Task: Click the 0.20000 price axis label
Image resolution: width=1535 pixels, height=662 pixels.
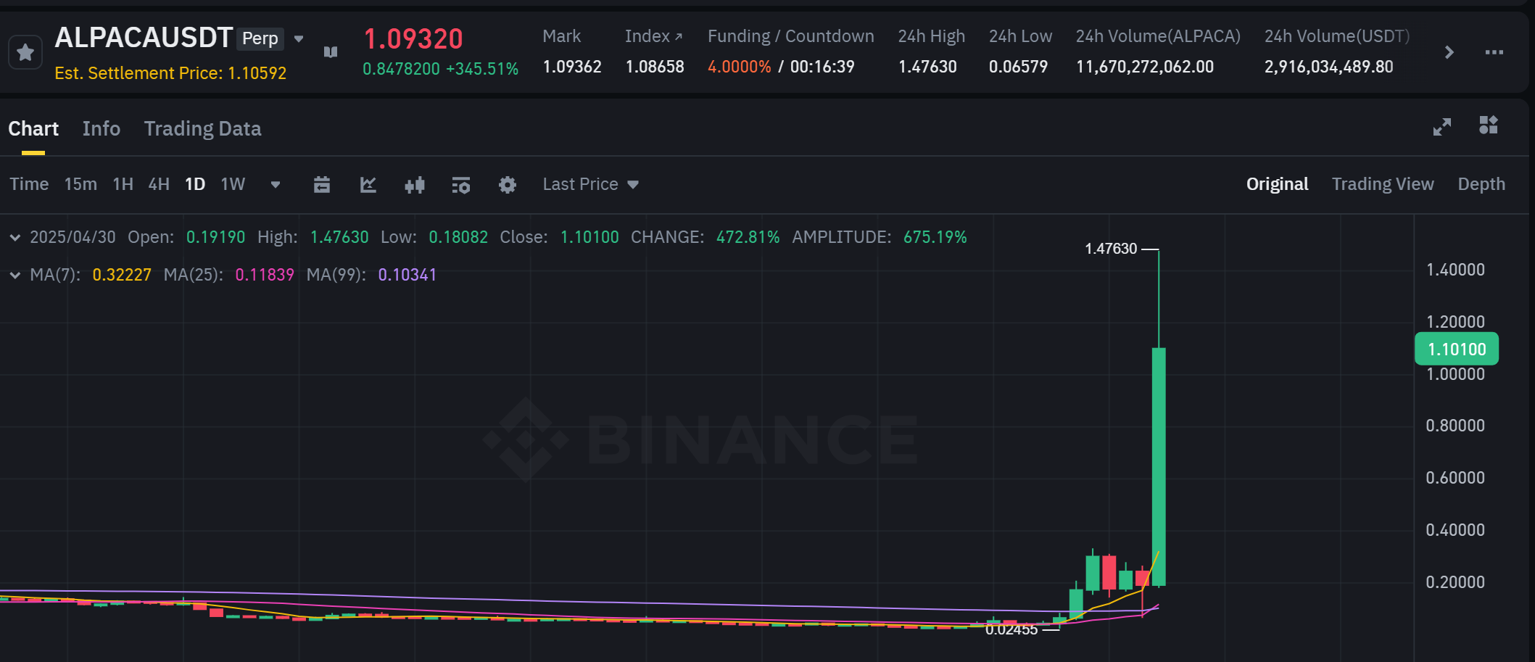Action: click(x=1455, y=582)
